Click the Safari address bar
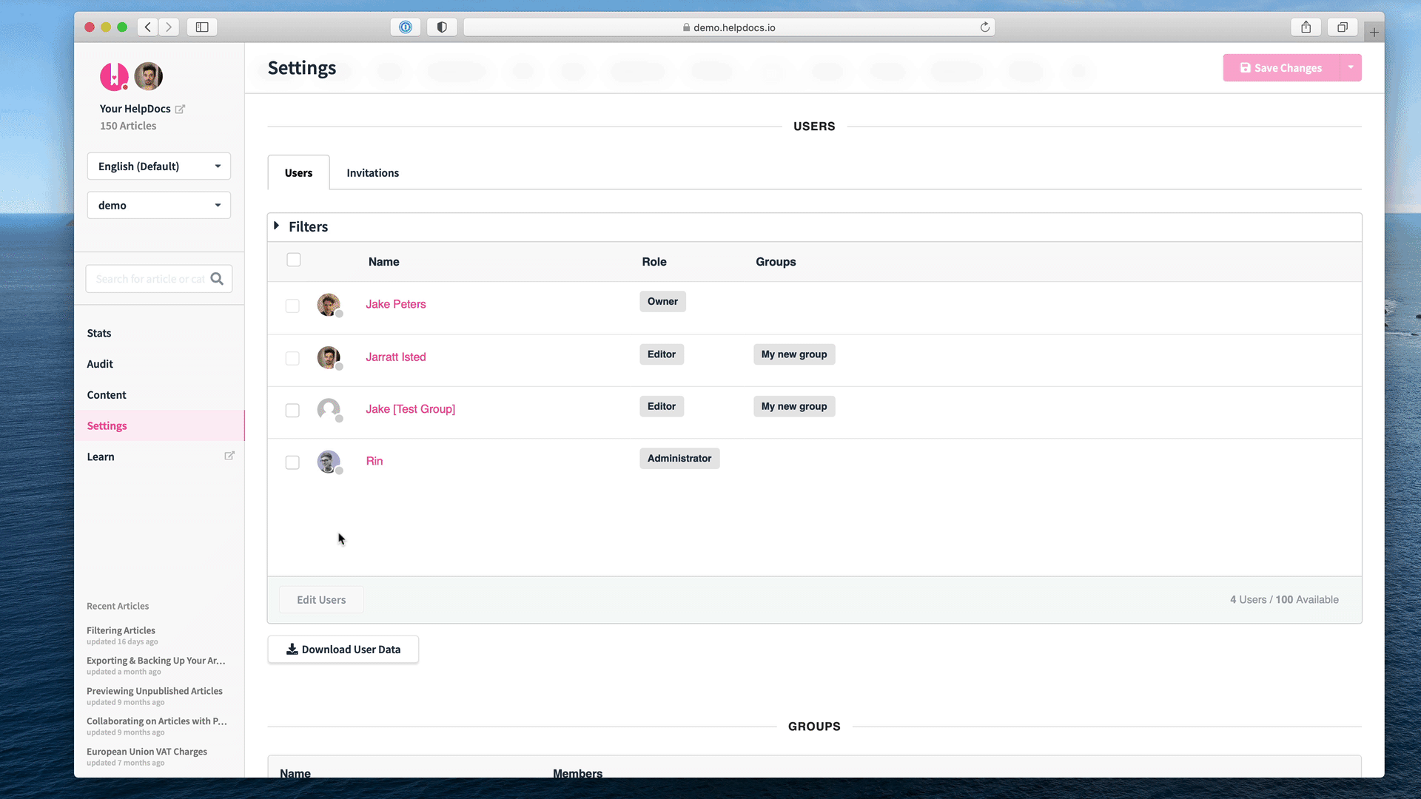Screen dimensions: 1421x799 729,27
